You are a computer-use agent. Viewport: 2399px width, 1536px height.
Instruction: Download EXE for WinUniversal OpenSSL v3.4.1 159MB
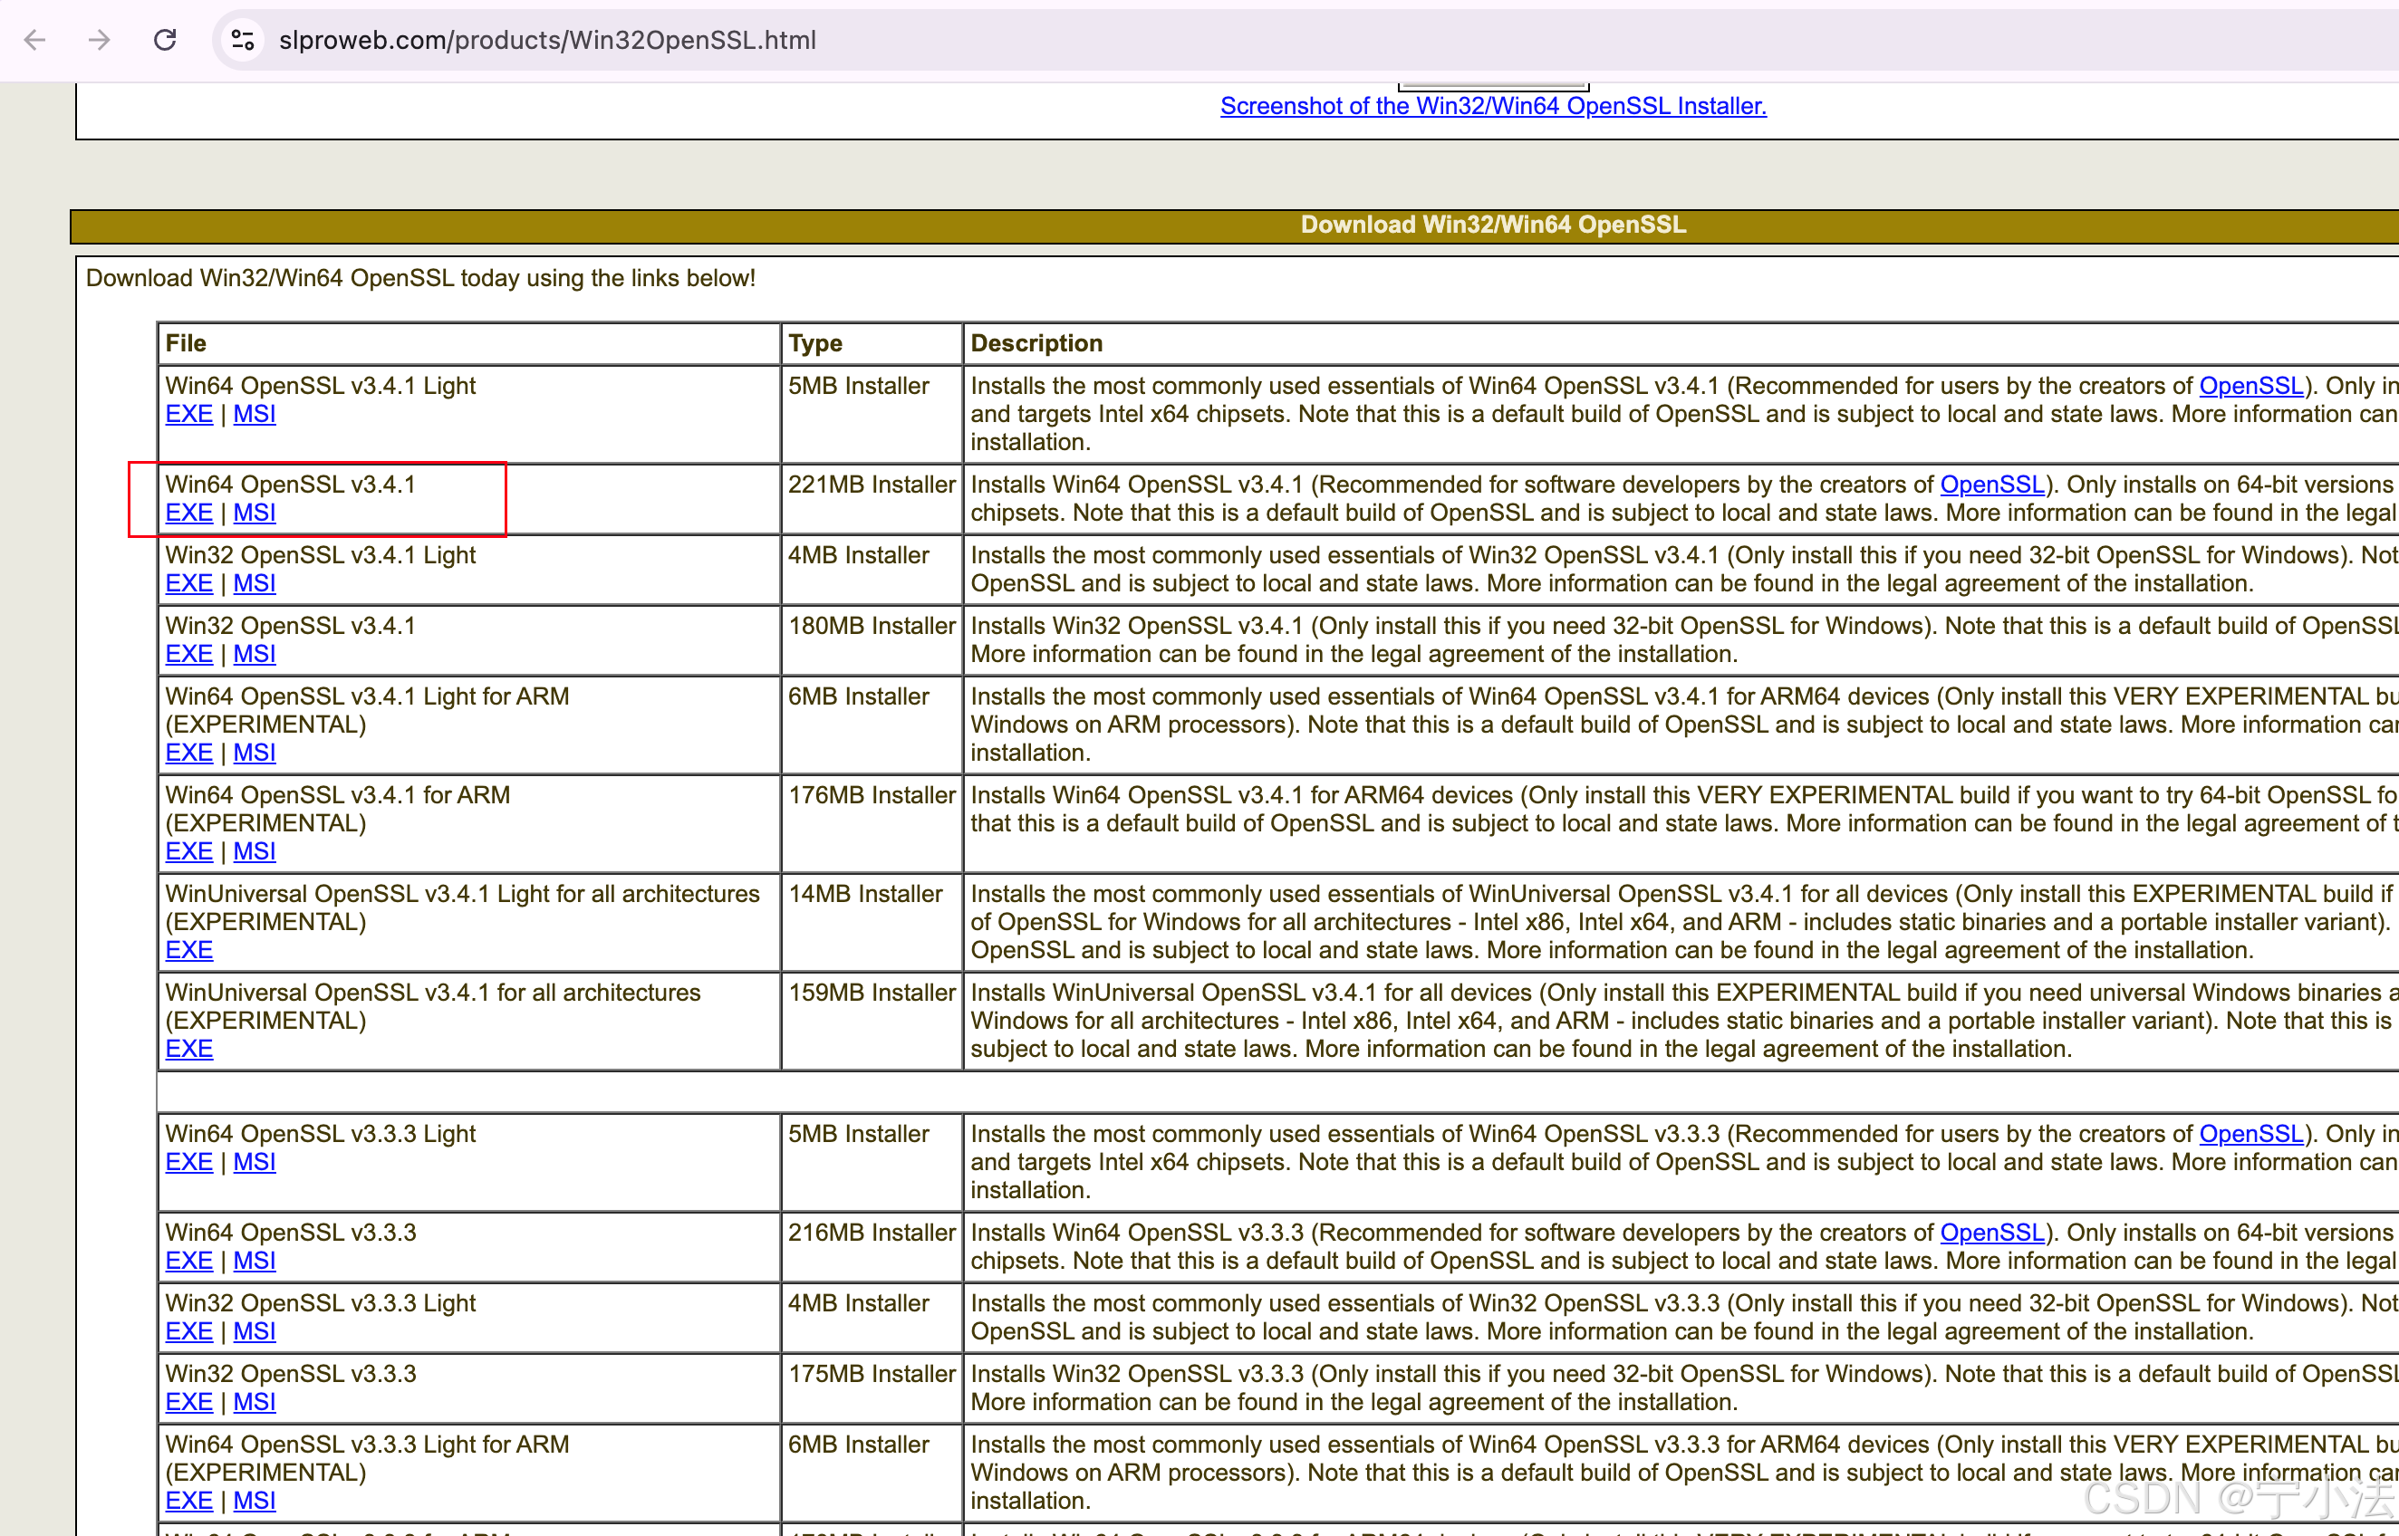pyautogui.click(x=188, y=1050)
